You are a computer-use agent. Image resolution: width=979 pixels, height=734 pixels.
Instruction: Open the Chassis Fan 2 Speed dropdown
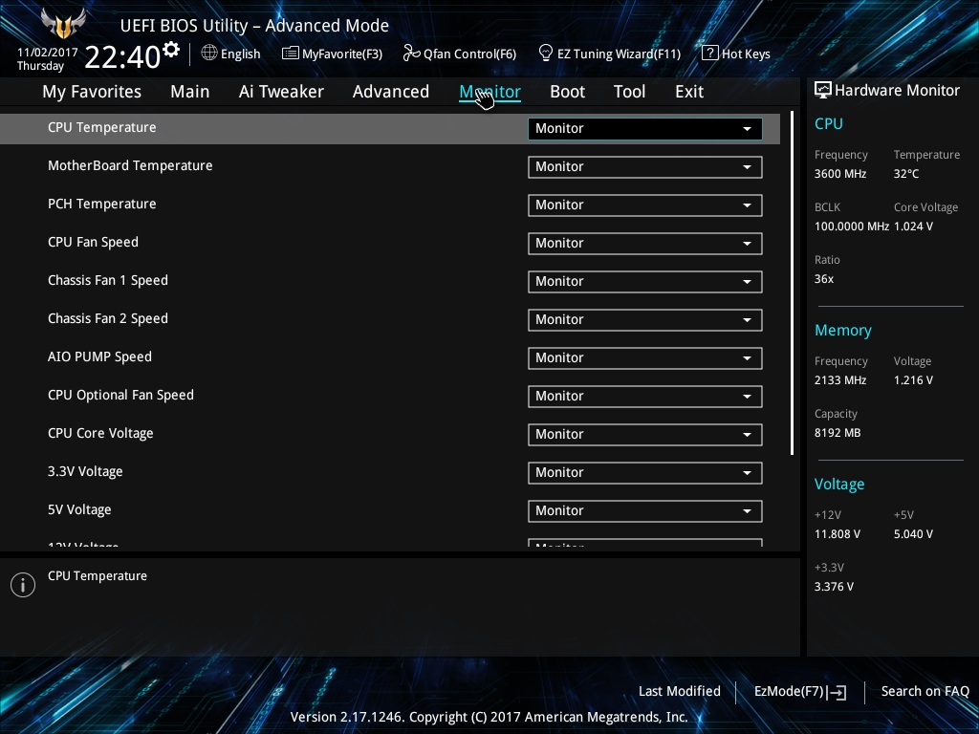[645, 319]
